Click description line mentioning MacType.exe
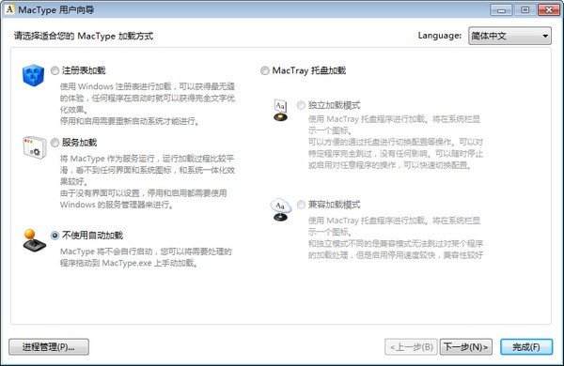 coord(129,263)
